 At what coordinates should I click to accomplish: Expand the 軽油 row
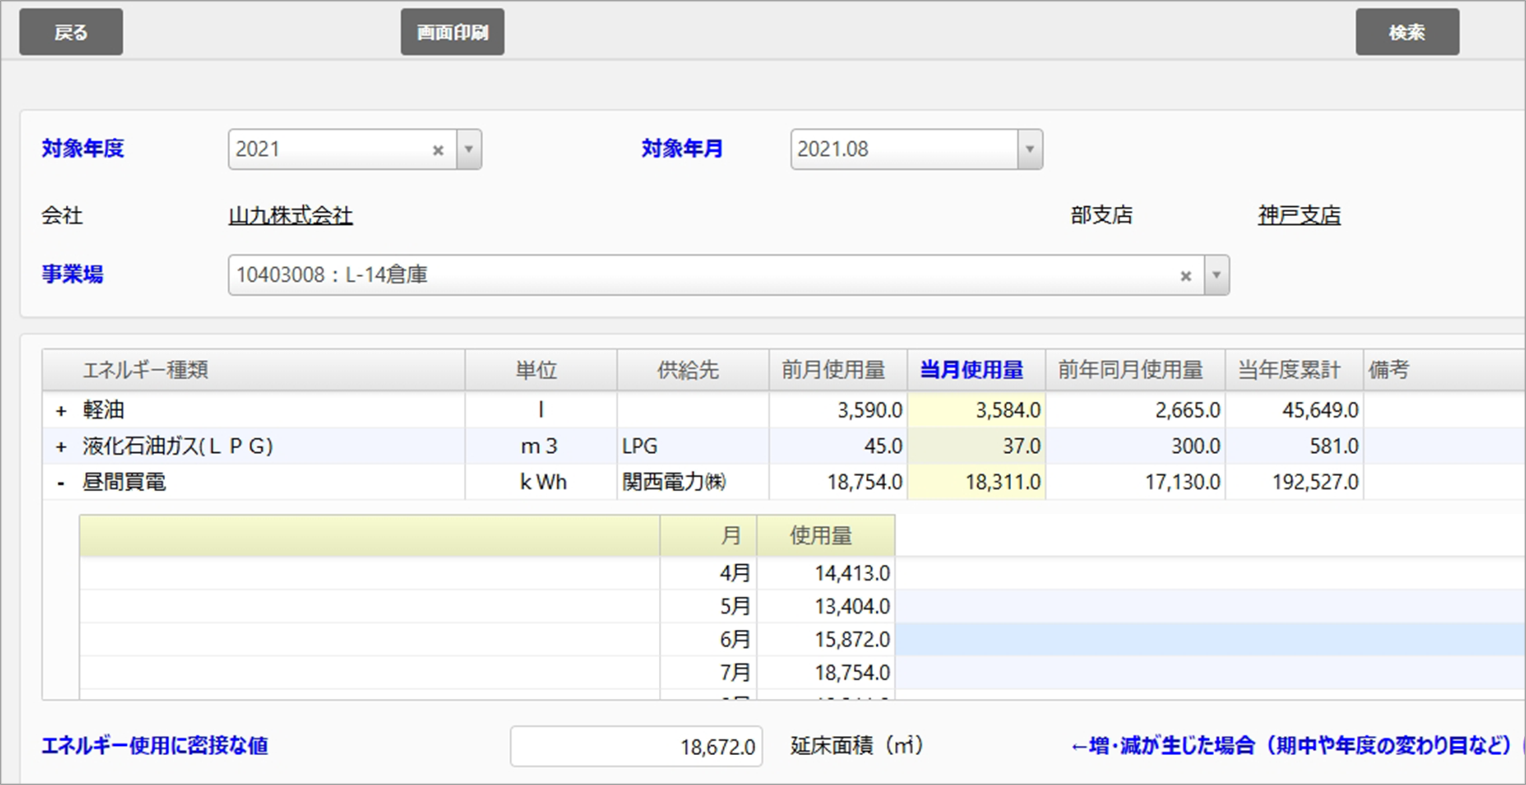61,411
